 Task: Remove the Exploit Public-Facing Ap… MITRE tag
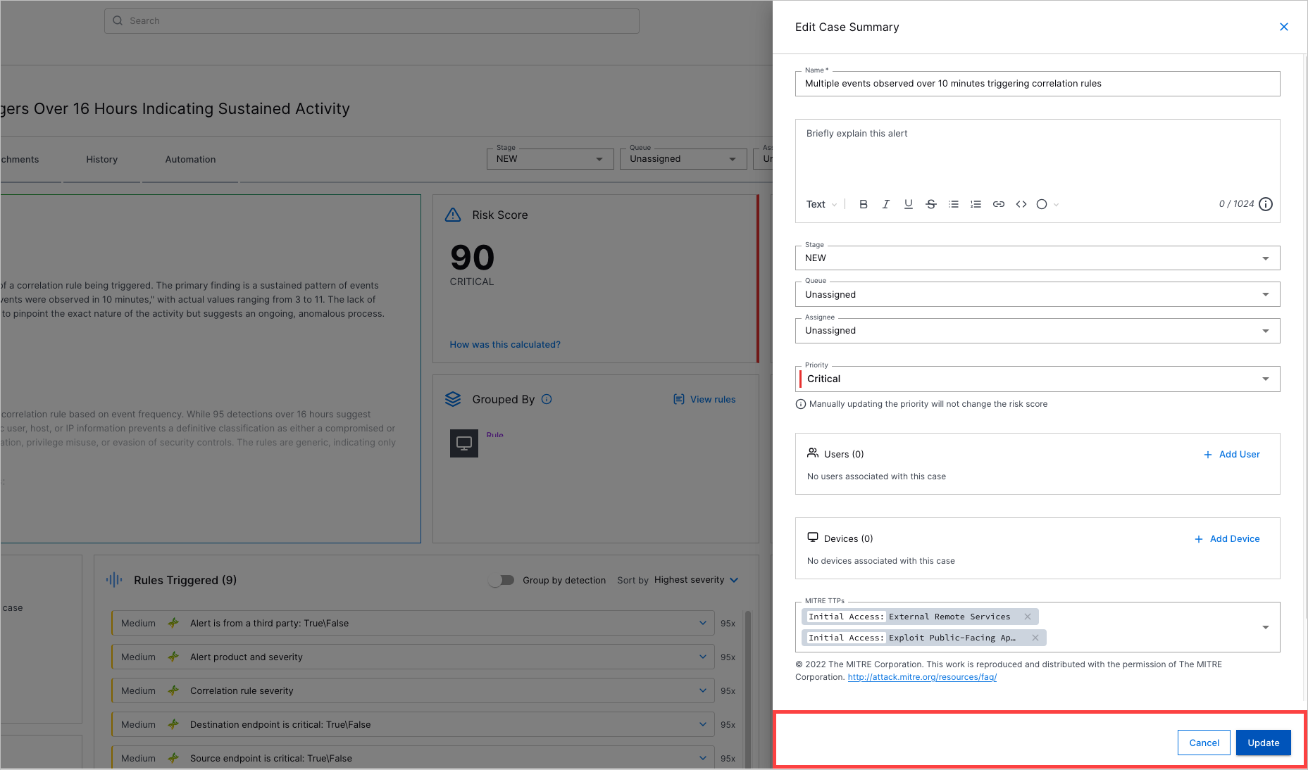click(1035, 638)
